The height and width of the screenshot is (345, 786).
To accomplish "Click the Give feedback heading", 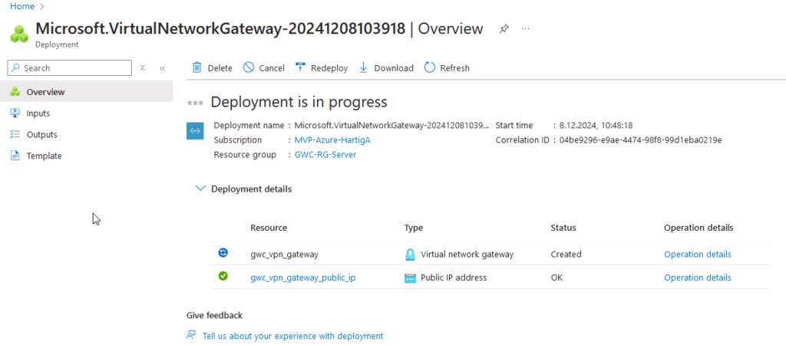I will (x=215, y=315).
